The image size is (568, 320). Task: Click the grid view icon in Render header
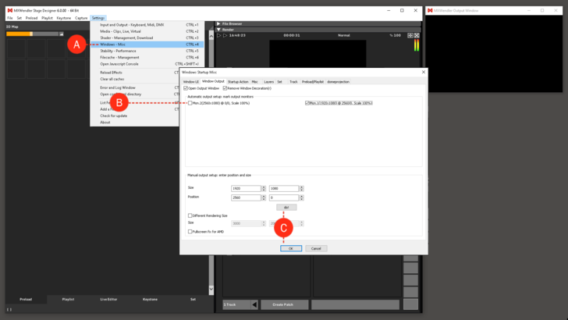(x=410, y=36)
